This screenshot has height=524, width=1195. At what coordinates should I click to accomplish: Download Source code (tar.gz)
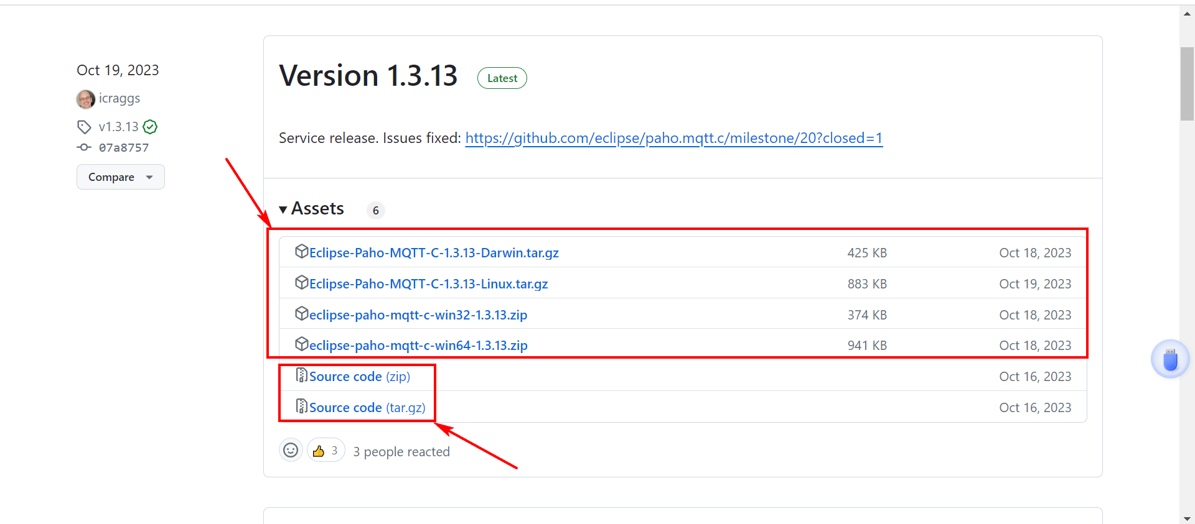click(x=367, y=408)
